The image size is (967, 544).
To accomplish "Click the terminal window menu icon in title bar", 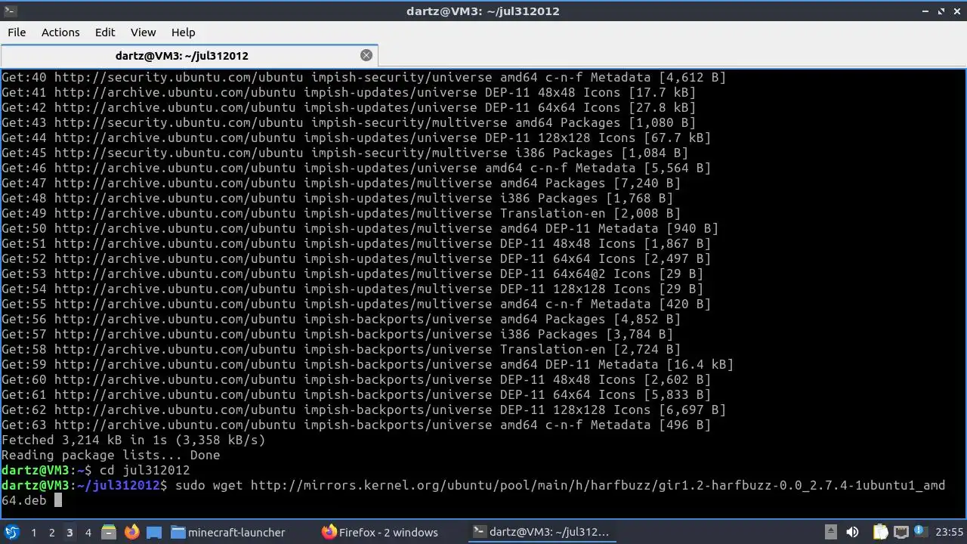I will pyautogui.click(x=10, y=11).
